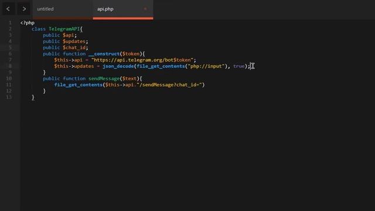
Task: Click the class name 'TelegramAPI'
Action: click(64, 29)
